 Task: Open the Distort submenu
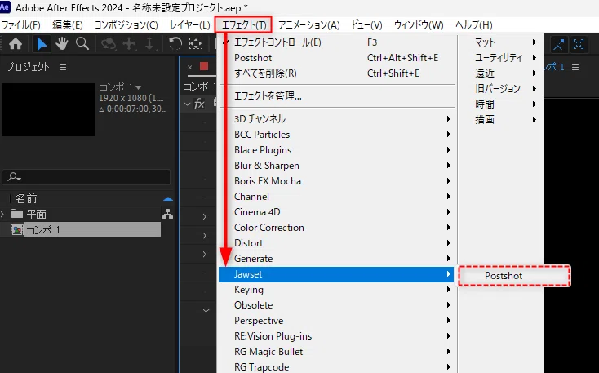pos(337,243)
